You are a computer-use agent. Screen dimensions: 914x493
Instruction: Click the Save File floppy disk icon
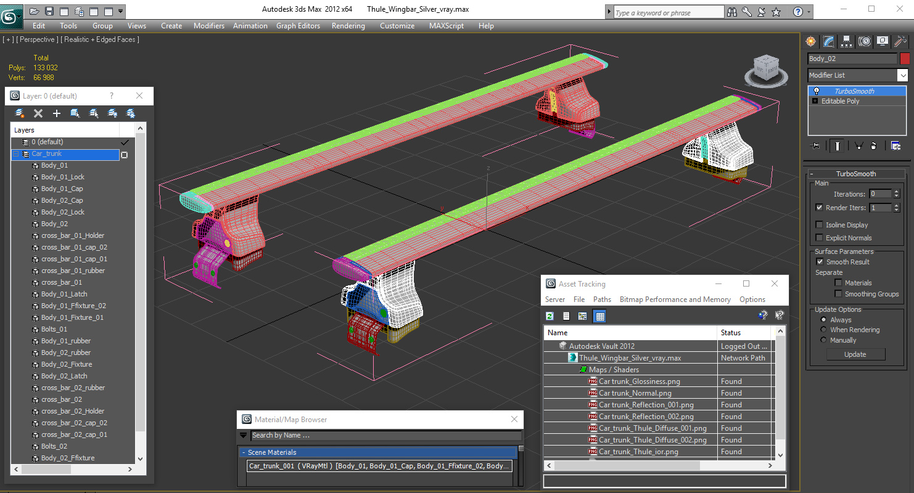(49, 12)
